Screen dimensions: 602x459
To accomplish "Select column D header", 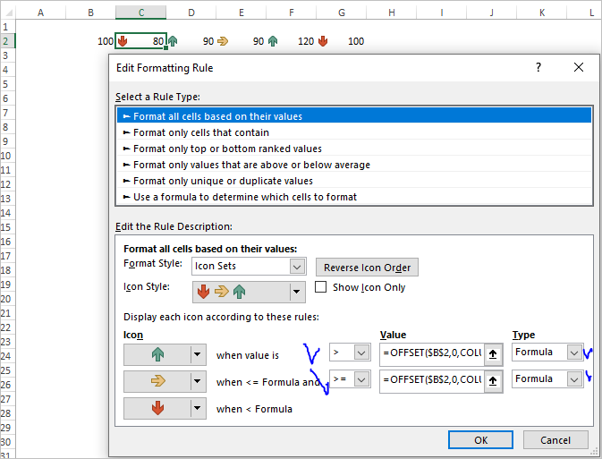I will tap(191, 13).
